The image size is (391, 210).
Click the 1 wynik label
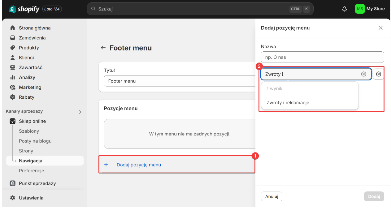[x=274, y=88]
